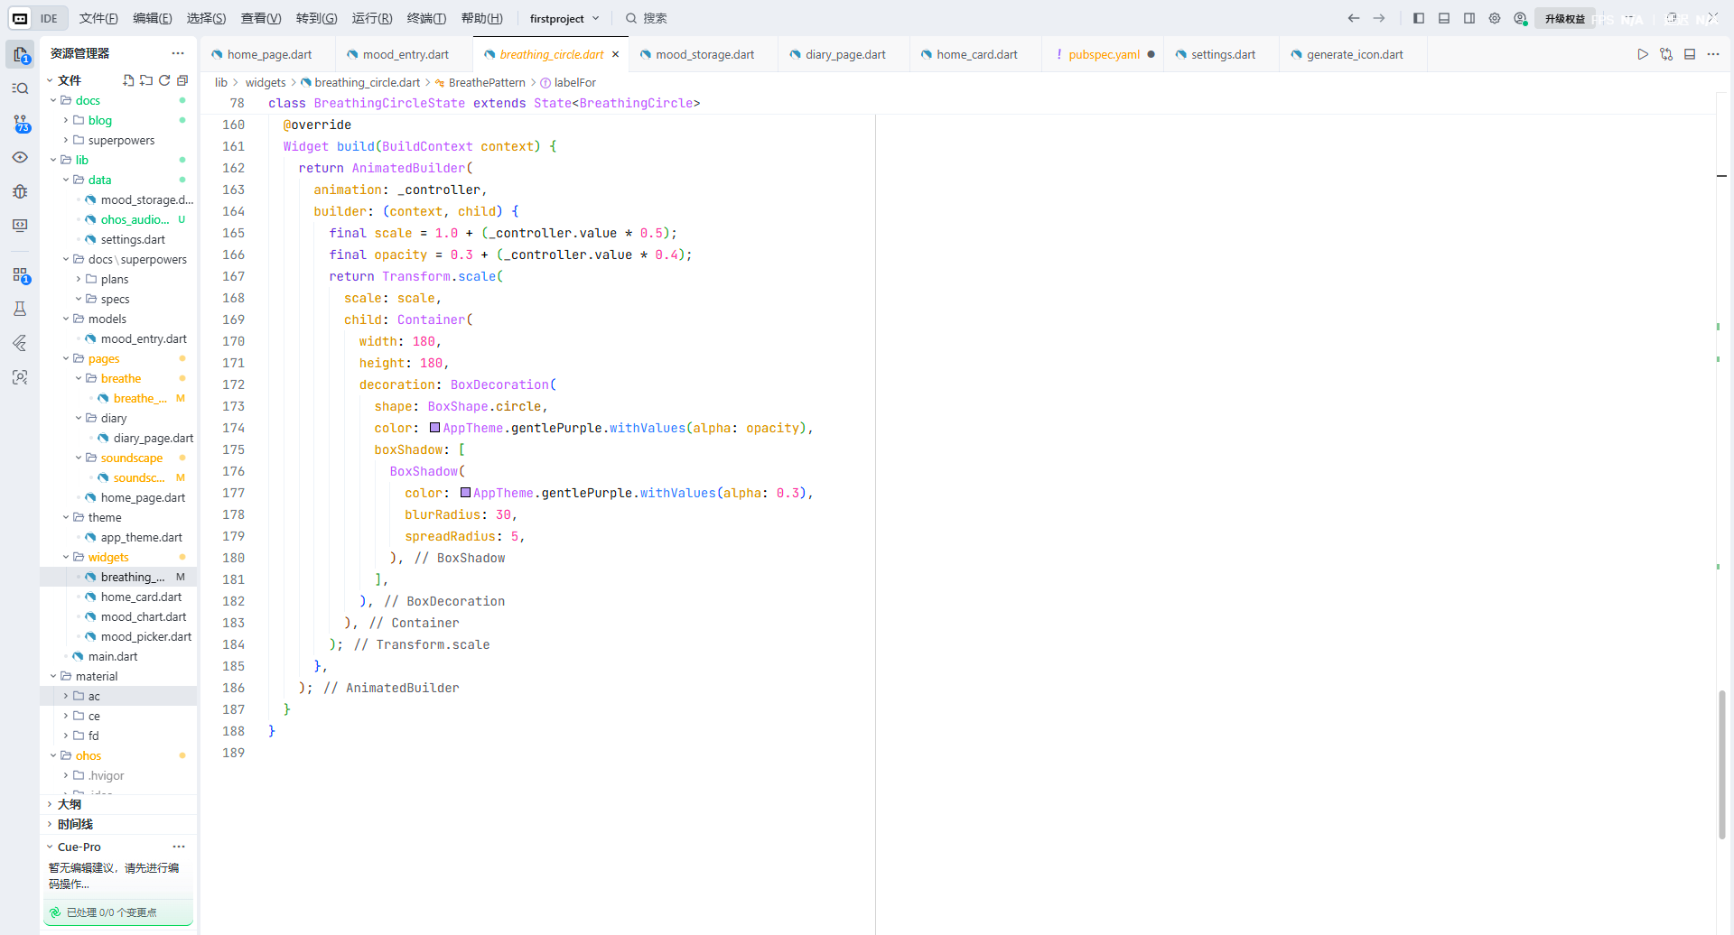Open source control view with 73 badge
The width and height of the screenshot is (1734, 935).
pyautogui.click(x=20, y=124)
